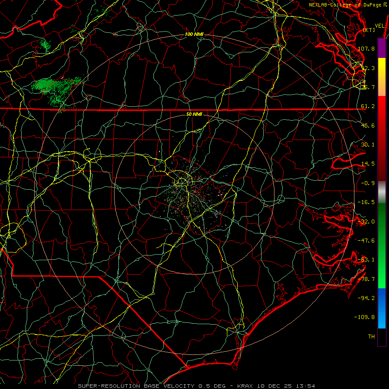Click the -78.7 velocity scale value
The height and width of the screenshot is (389, 389).
tap(367, 279)
